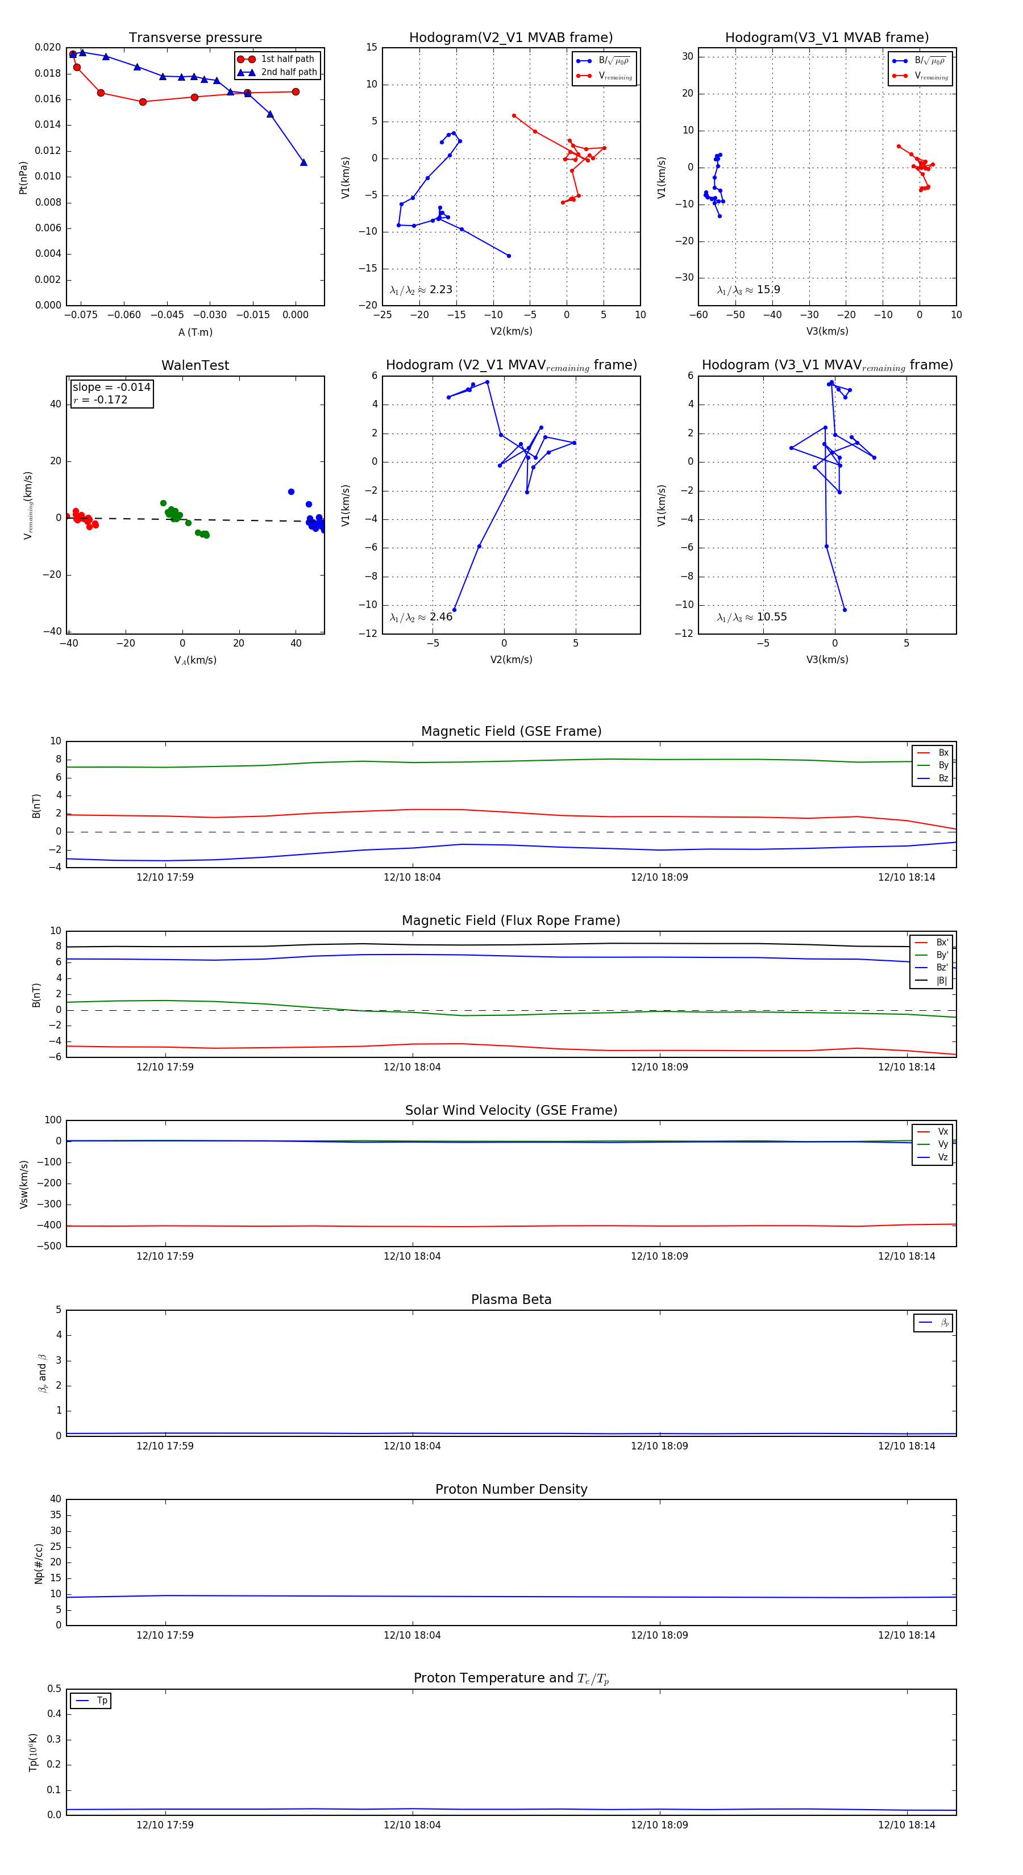Click the last red circle of the 1st half path
This screenshot has height=1875, width=1023.
pyautogui.click(x=296, y=91)
